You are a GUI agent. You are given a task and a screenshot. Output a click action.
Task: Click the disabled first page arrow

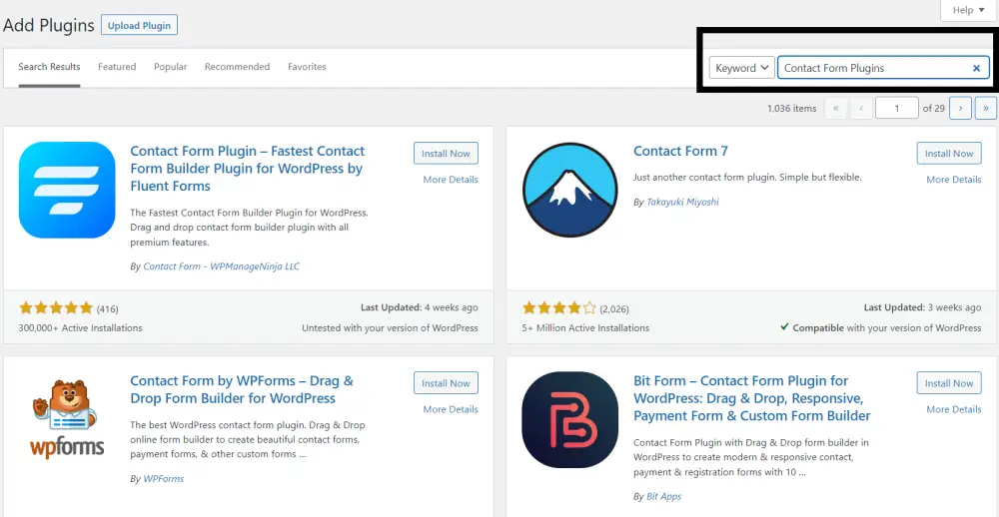pyautogui.click(x=835, y=108)
